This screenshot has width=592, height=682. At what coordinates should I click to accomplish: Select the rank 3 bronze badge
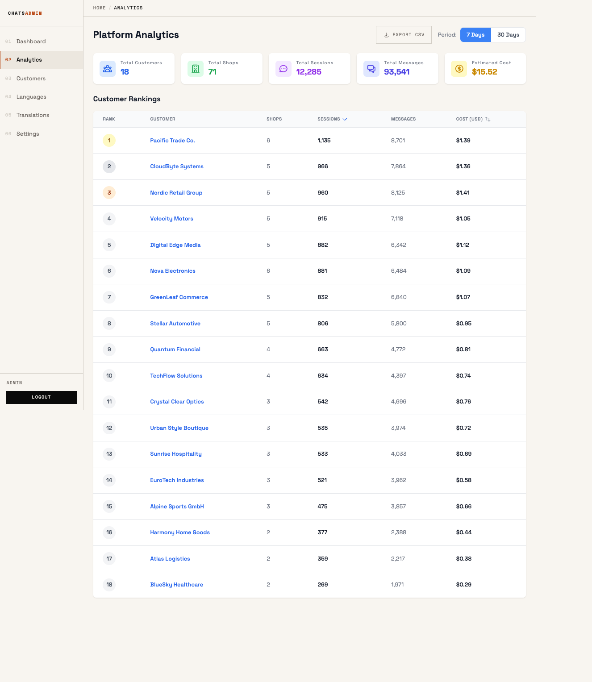[109, 192]
